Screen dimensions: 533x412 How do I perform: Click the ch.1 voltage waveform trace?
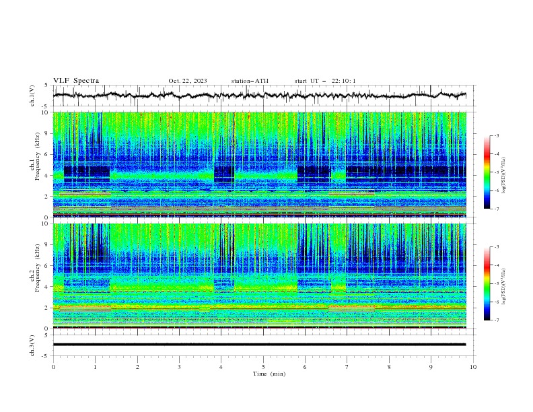pos(259,96)
